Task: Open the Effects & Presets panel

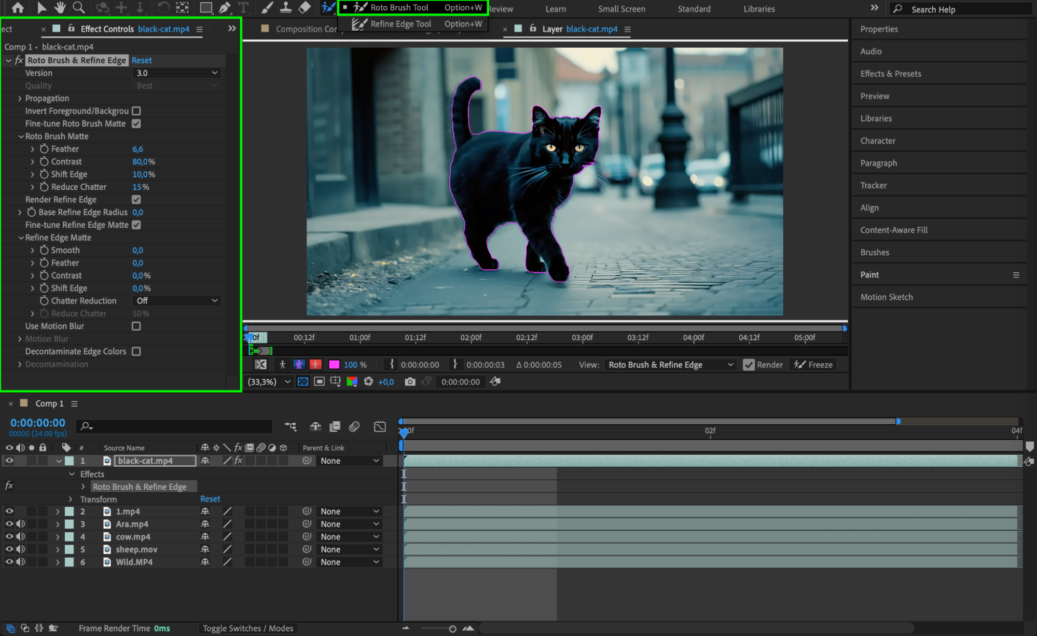Action: (890, 74)
